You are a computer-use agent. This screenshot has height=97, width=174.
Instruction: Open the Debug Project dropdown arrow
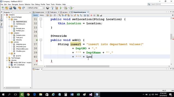click(x=68, y=8)
